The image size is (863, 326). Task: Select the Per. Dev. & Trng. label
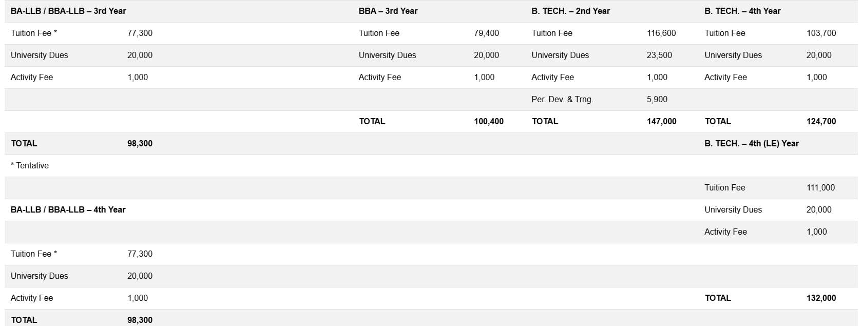pyautogui.click(x=562, y=99)
